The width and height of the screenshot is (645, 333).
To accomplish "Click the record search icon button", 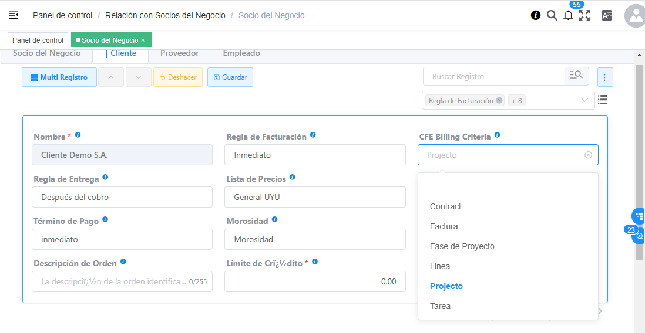I will coord(577,76).
